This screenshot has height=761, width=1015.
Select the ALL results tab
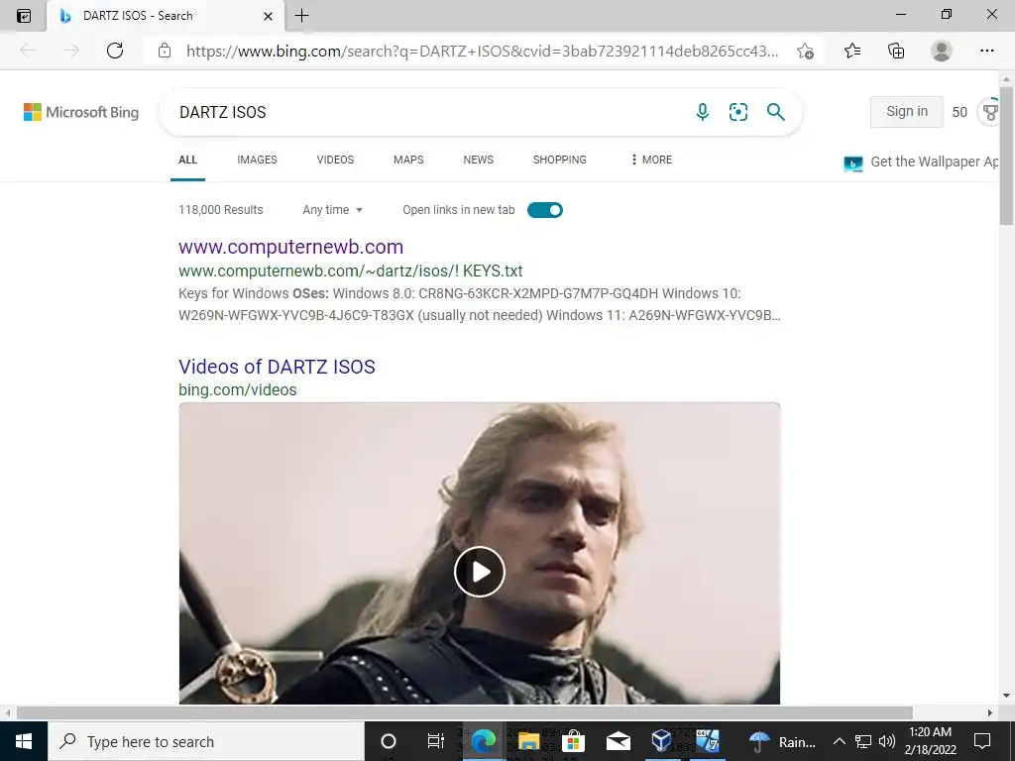tap(187, 160)
